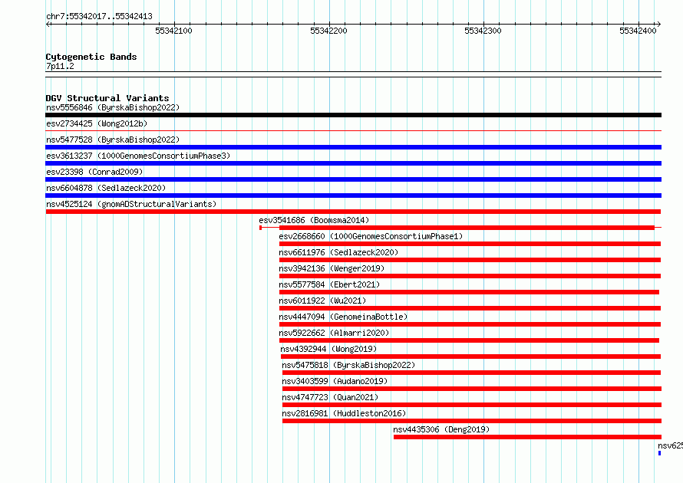683x483 pixels.
Task: Click the nsv4435306 (Deng2019) label
Action: 441,429
